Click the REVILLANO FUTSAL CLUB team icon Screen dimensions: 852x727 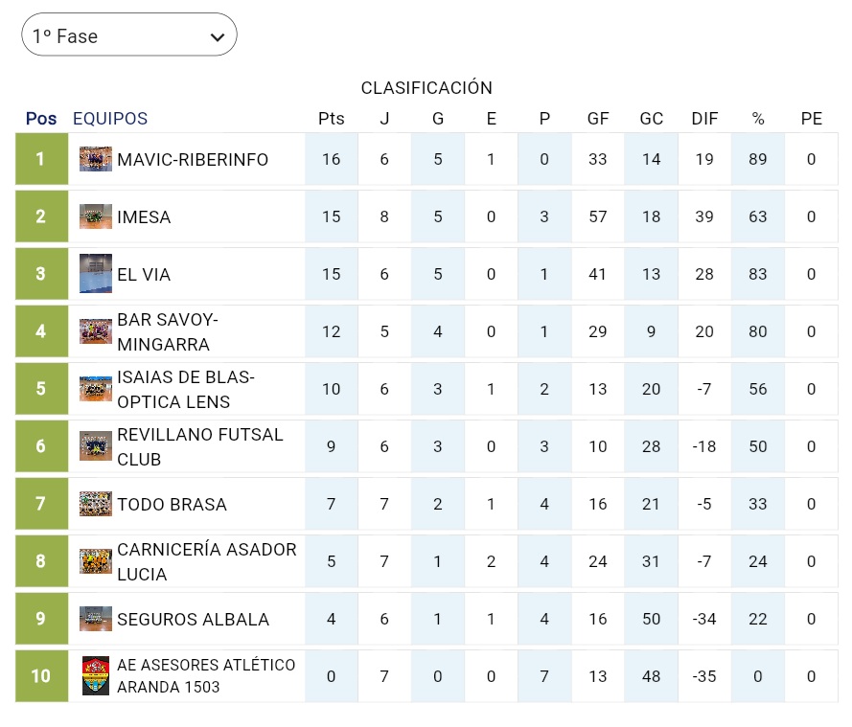coord(96,446)
